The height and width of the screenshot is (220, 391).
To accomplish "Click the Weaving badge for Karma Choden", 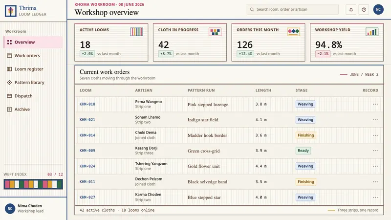I will pos(305,198).
